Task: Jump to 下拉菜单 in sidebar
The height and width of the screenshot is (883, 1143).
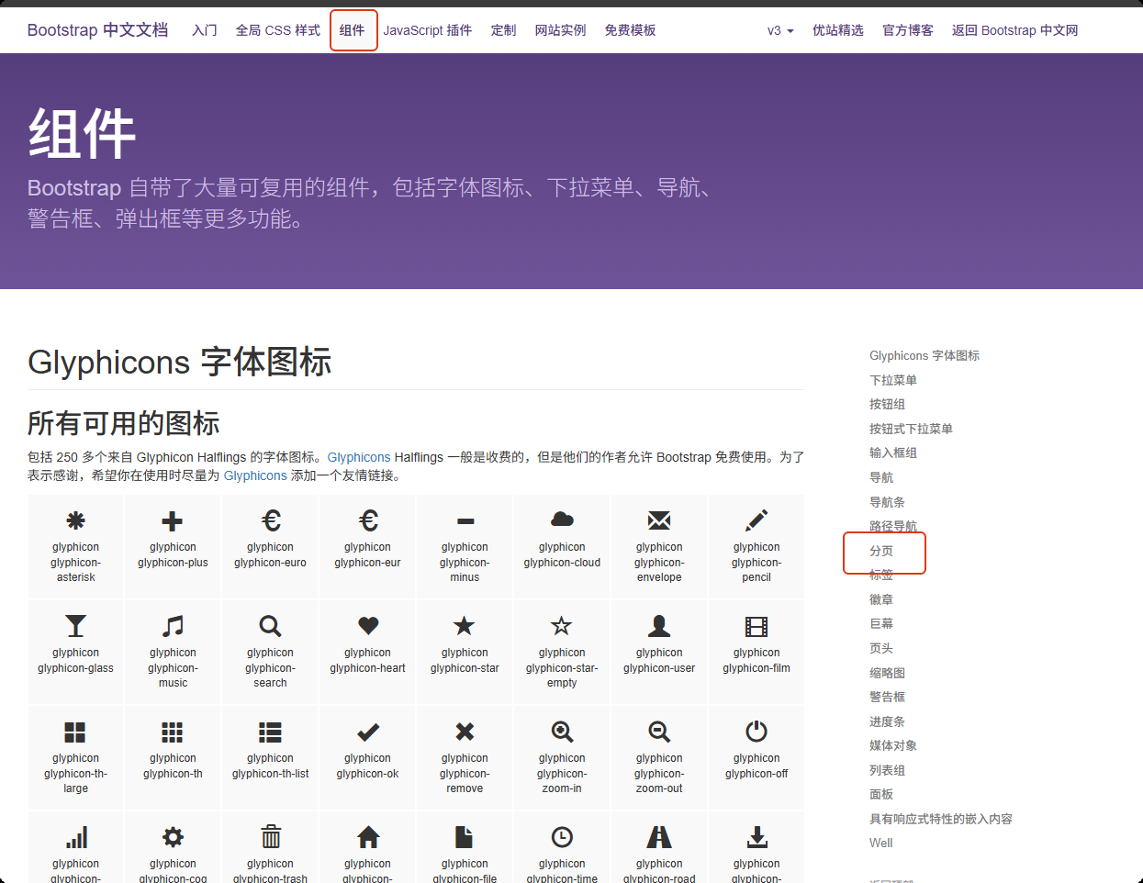Action: click(893, 380)
